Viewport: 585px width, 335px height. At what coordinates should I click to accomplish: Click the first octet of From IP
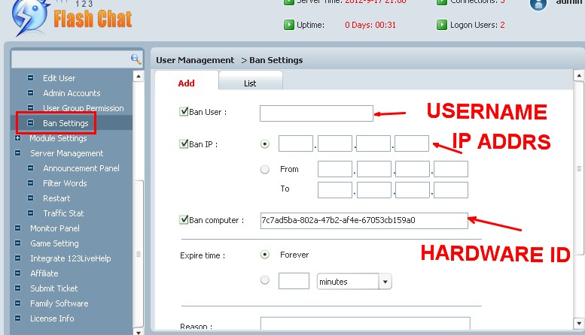[335, 169]
